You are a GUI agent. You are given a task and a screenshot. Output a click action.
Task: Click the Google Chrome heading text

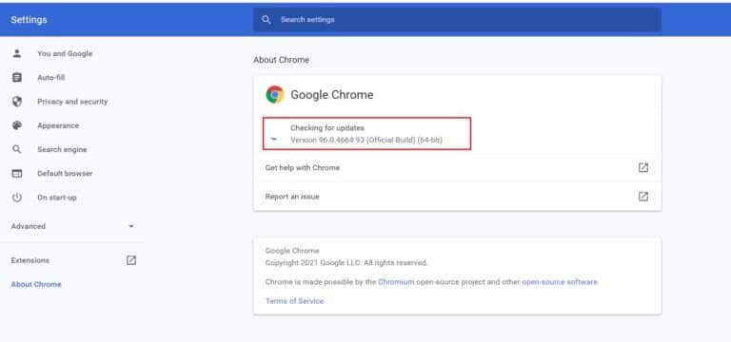332,94
